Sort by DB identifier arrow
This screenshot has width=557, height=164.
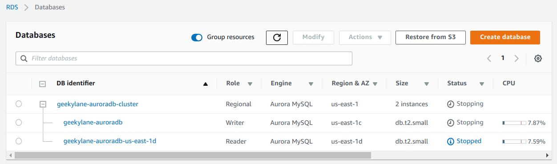tap(206, 84)
